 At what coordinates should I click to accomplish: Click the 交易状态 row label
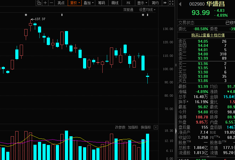pos(186,23)
